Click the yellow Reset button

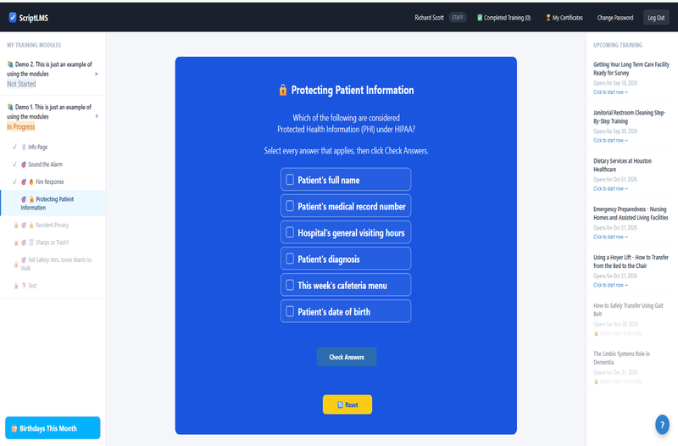tap(347, 404)
